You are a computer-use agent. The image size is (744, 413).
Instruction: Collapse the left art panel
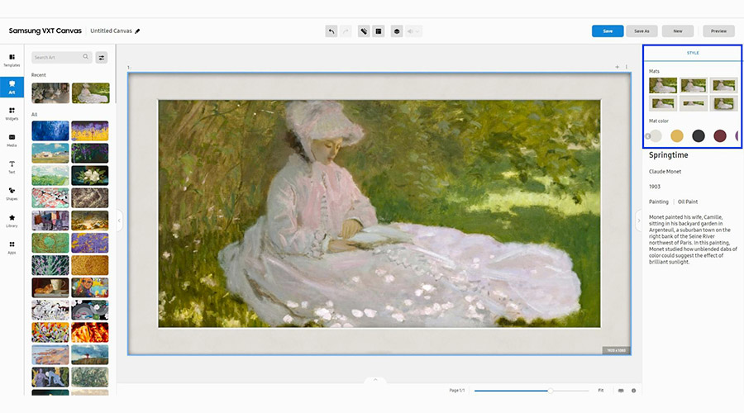tap(119, 221)
